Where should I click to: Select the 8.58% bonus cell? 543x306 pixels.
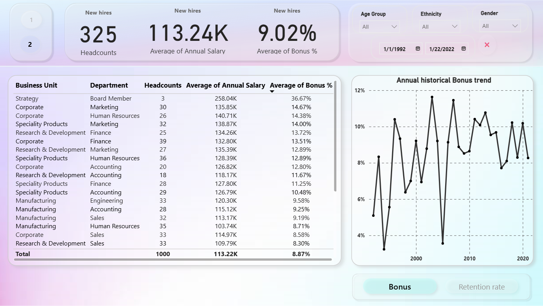301,235
